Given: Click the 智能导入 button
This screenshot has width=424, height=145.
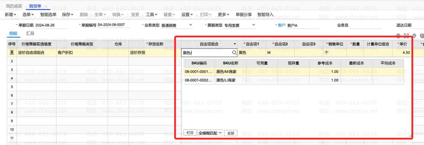Looking at the screenshot, I should click(x=265, y=15).
